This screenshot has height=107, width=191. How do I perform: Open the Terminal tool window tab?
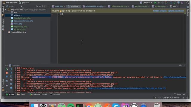point(55,95)
